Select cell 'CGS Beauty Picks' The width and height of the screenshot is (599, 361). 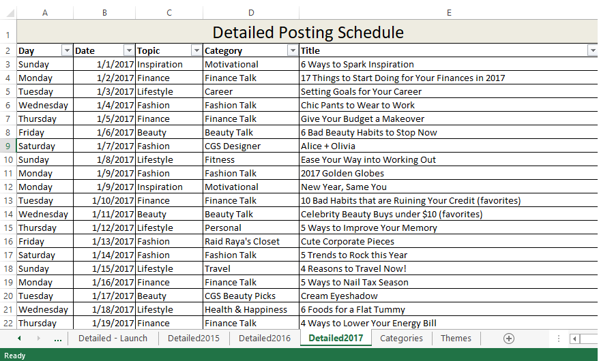(251, 296)
